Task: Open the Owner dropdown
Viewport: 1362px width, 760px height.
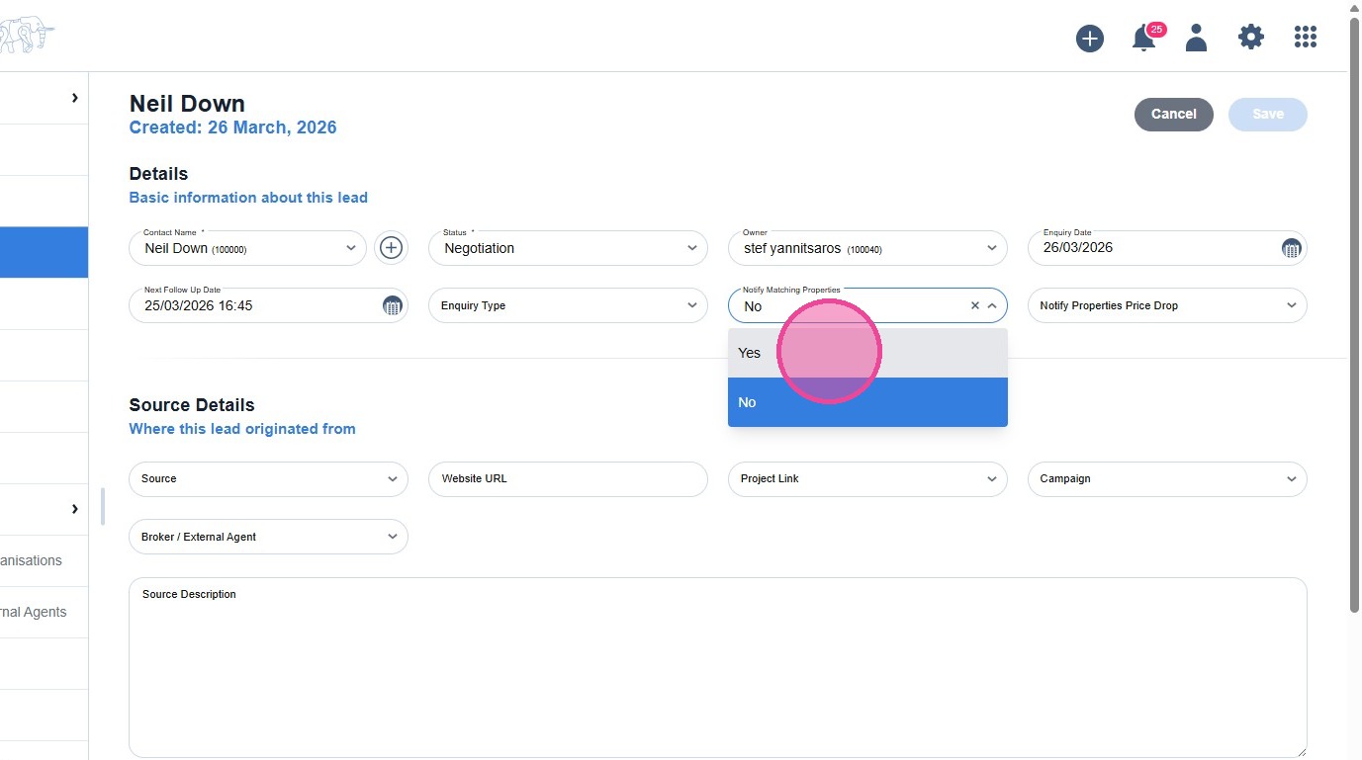Action: 867,248
